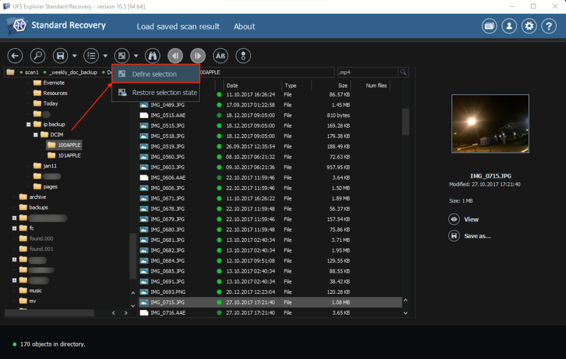The width and height of the screenshot is (566, 359).
Task: Save selected files using the disk icon
Action: coord(59,56)
